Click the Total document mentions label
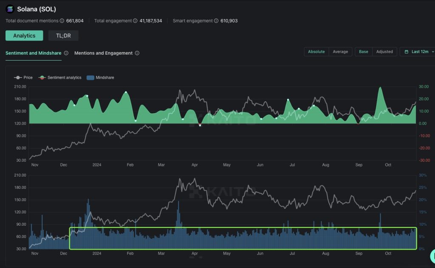Screen dimensions: 435x268 32,21
